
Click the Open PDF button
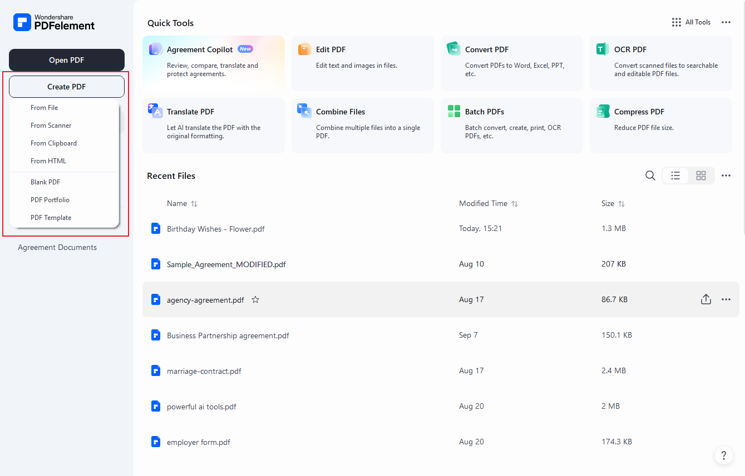[x=67, y=60]
